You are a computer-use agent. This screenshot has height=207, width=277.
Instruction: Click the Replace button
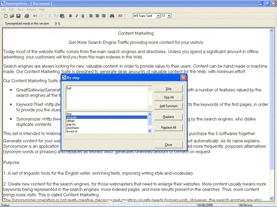[168, 117]
